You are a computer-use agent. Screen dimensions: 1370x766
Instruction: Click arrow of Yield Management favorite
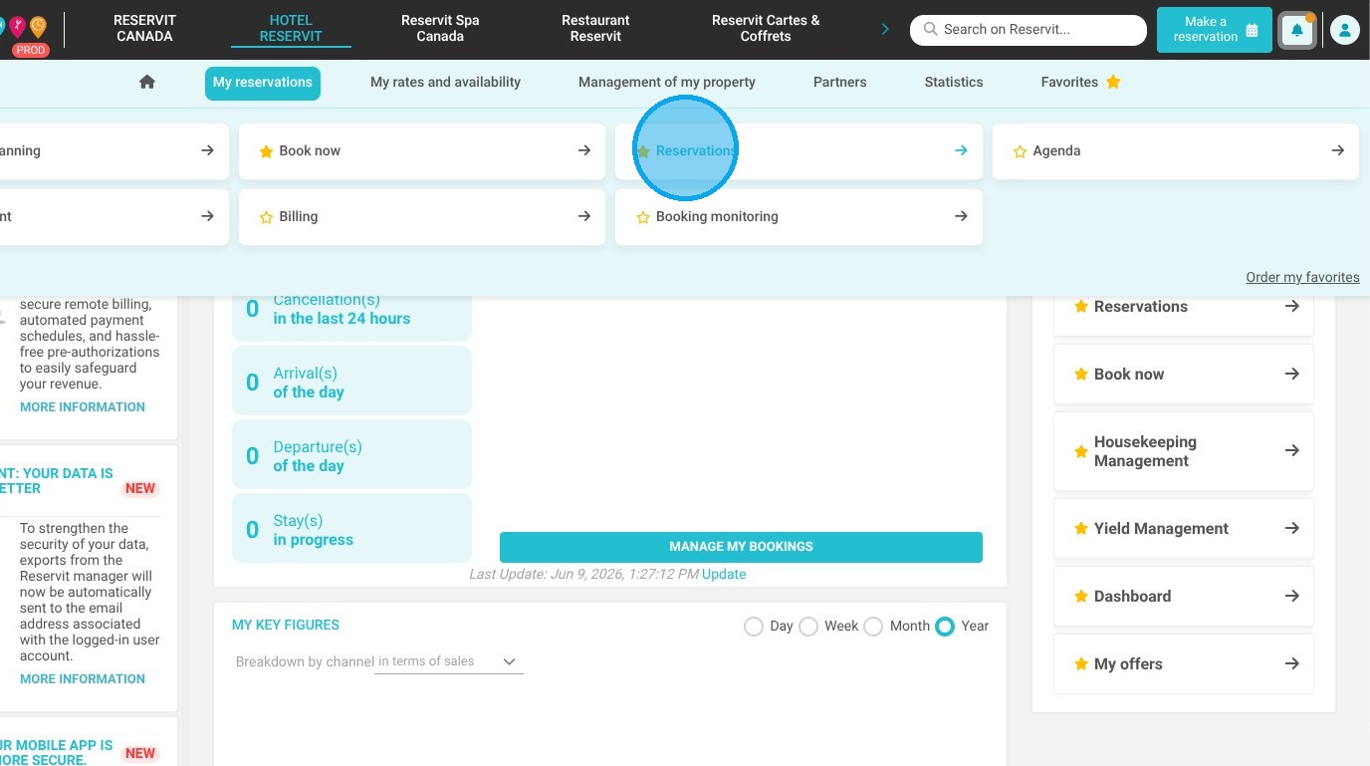click(x=1292, y=528)
